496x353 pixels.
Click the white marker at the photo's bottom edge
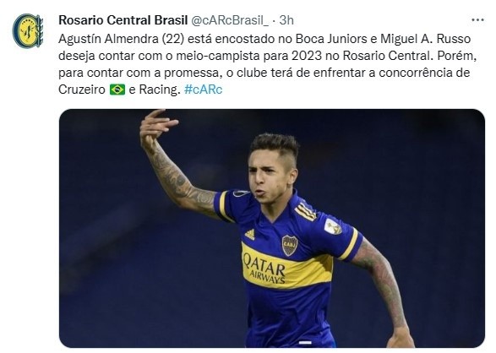[x=305, y=342]
